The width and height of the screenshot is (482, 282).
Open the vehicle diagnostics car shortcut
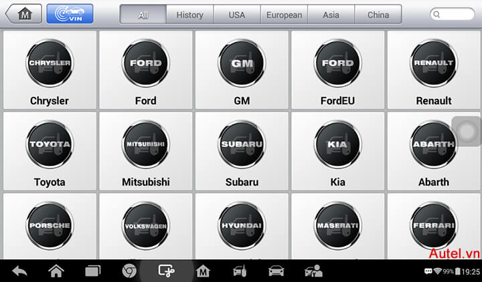pyautogui.click(x=276, y=271)
